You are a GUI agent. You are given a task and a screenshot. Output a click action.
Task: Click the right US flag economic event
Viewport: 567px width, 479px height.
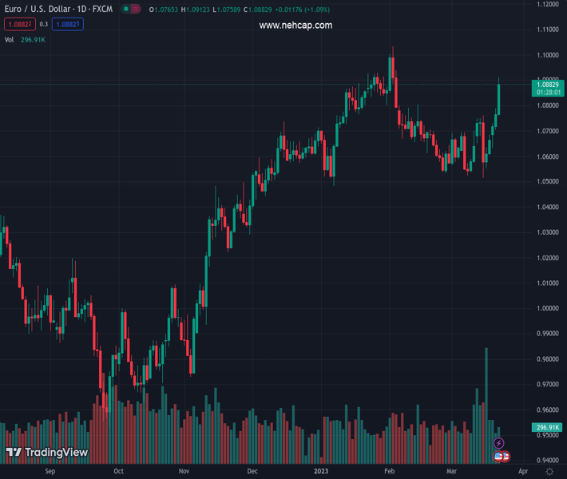(x=506, y=457)
